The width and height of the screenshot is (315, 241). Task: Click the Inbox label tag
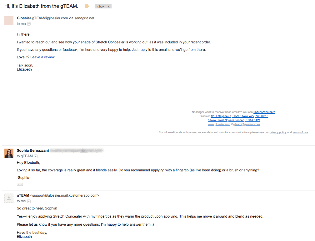pyautogui.click(x=100, y=7)
